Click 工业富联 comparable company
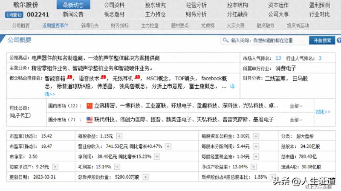This screenshot has height=191, width=341. [156, 106]
